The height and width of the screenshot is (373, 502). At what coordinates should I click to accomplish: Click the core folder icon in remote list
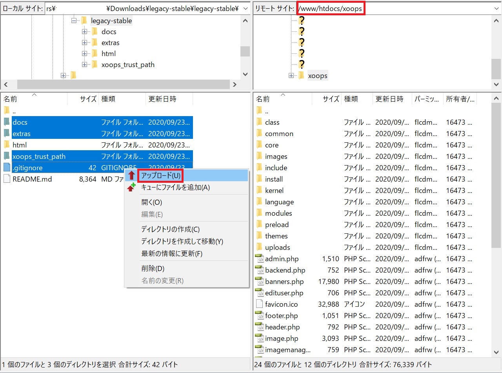pos(259,145)
